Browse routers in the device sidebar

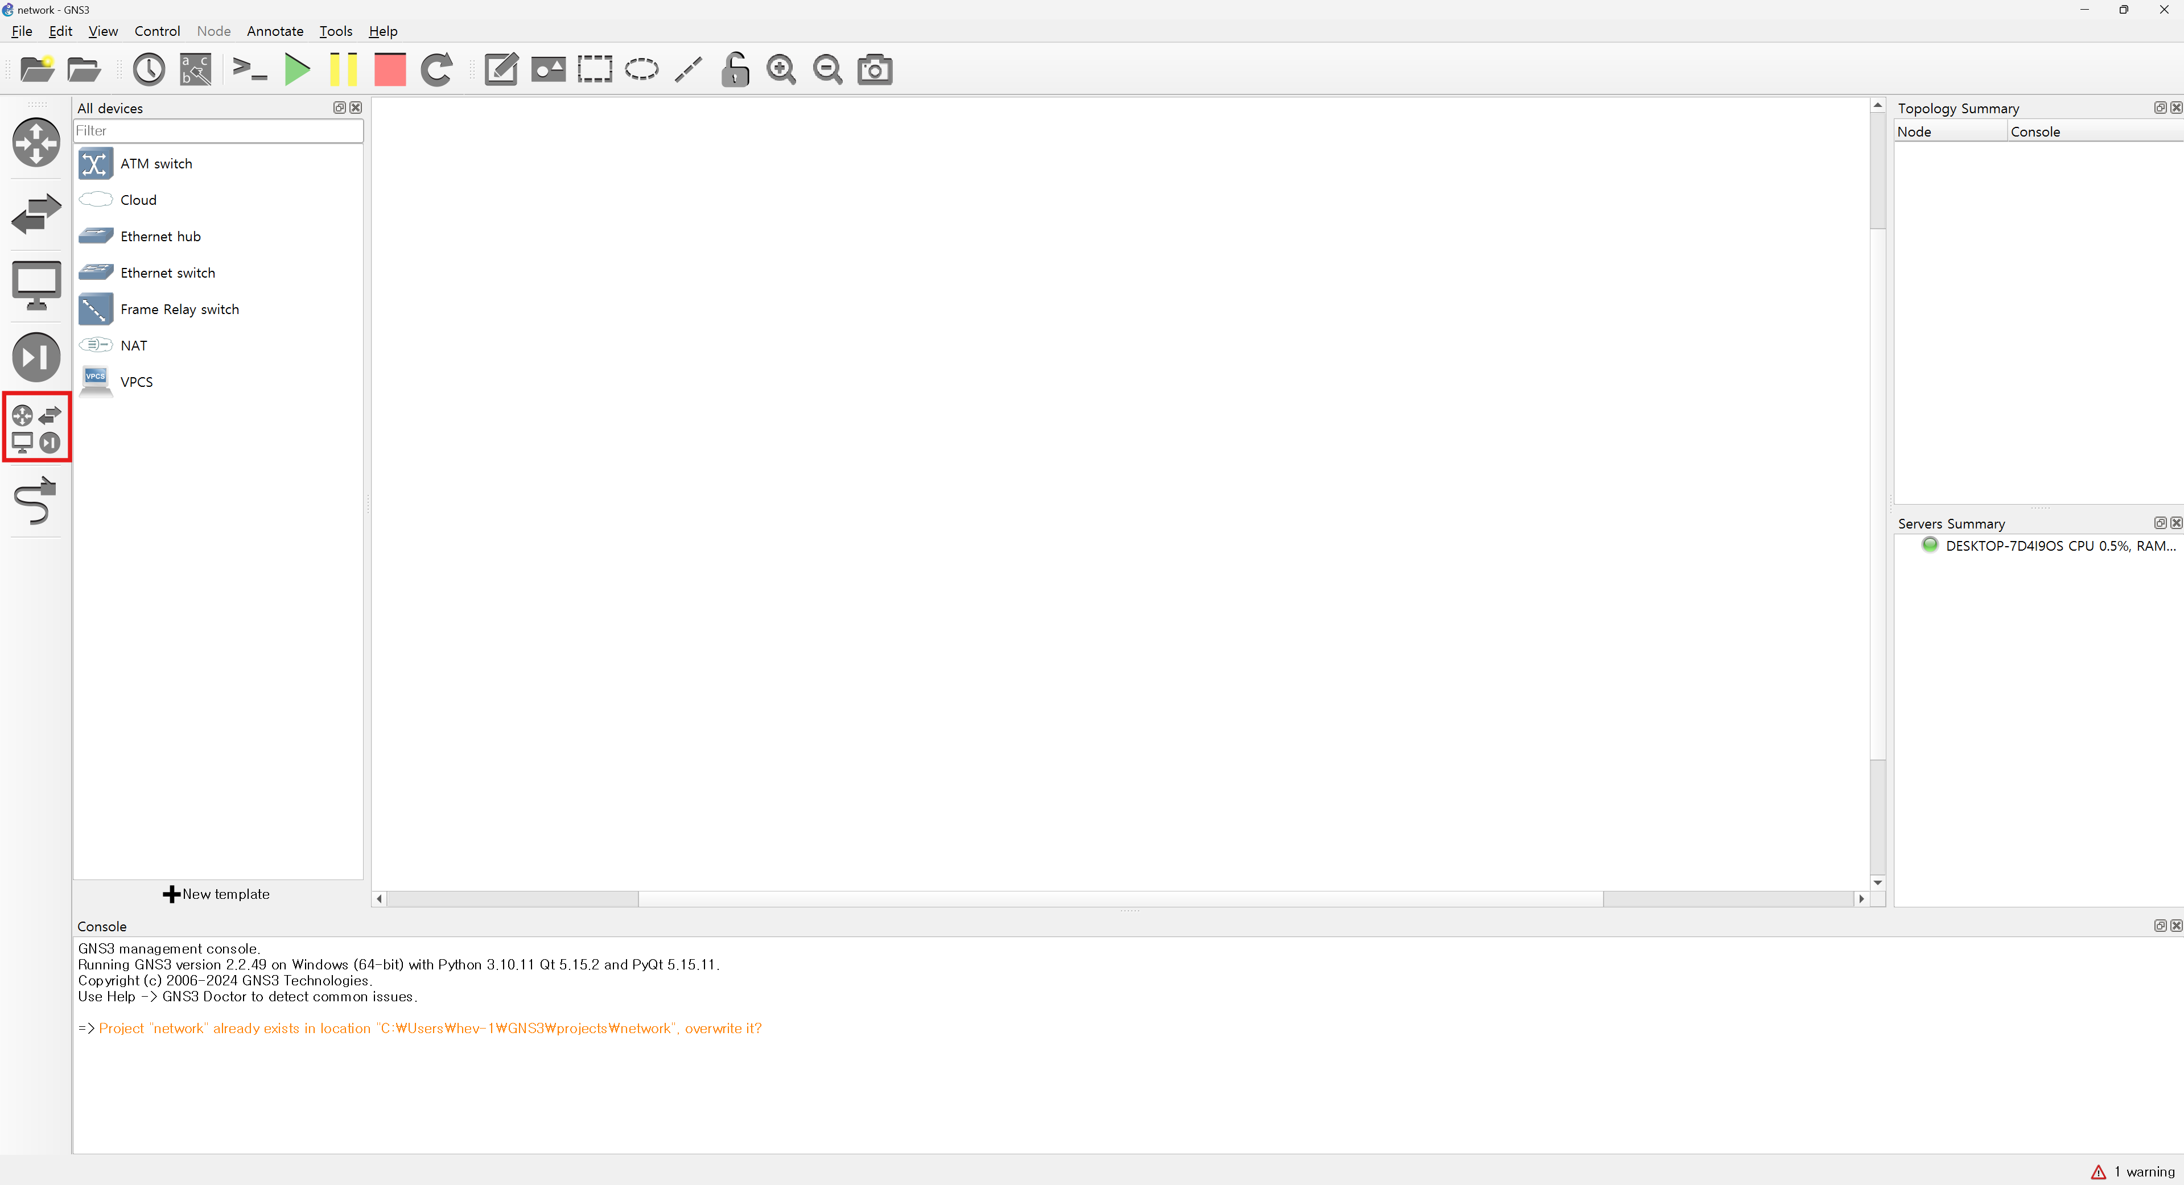click(x=36, y=142)
